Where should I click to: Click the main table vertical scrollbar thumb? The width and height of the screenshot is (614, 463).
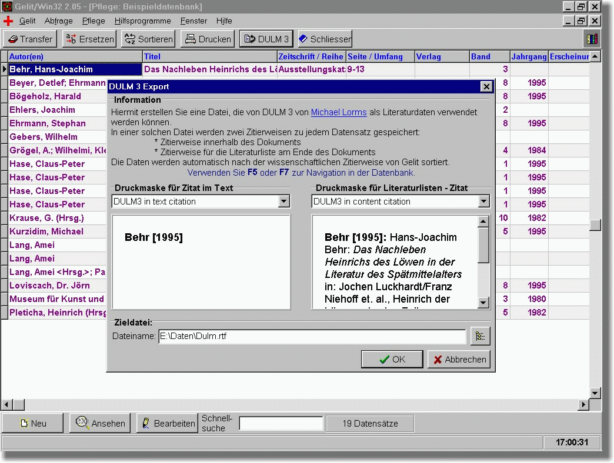pyautogui.click(x=595, y=225)
